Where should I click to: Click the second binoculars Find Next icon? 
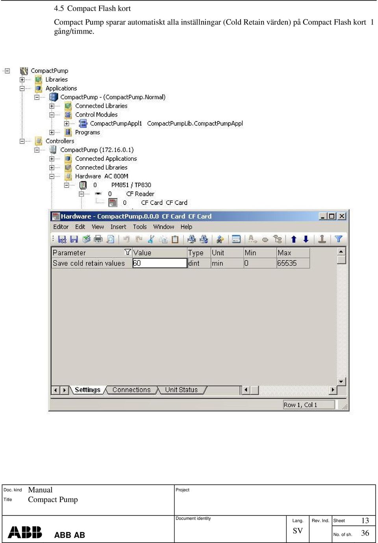[204, 239]
